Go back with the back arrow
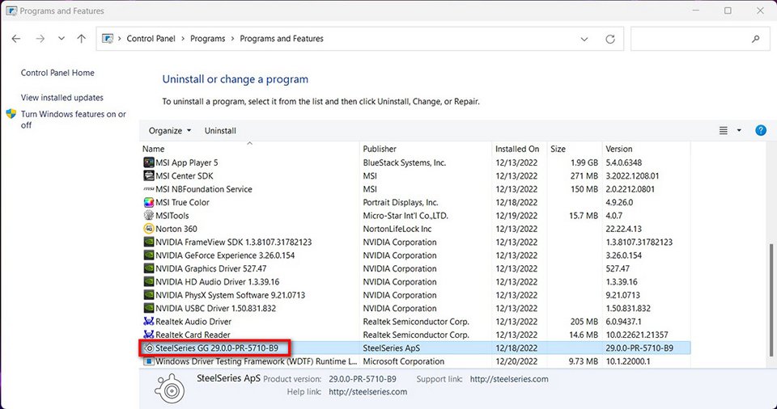Image resolution: width=777 pixels, height=409 pixels. pyautogui.click(x=16, y=39)
